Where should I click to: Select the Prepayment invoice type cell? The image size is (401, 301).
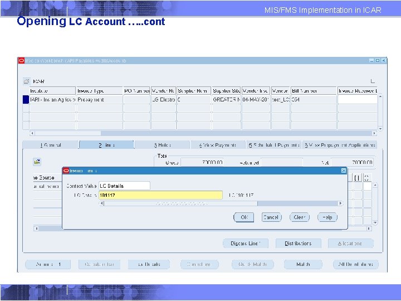100,100
